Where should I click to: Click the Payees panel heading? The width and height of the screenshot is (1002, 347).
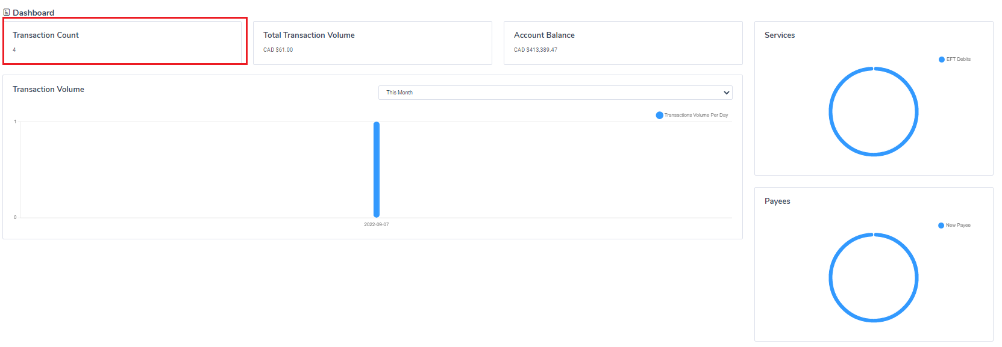pos(777,201)
